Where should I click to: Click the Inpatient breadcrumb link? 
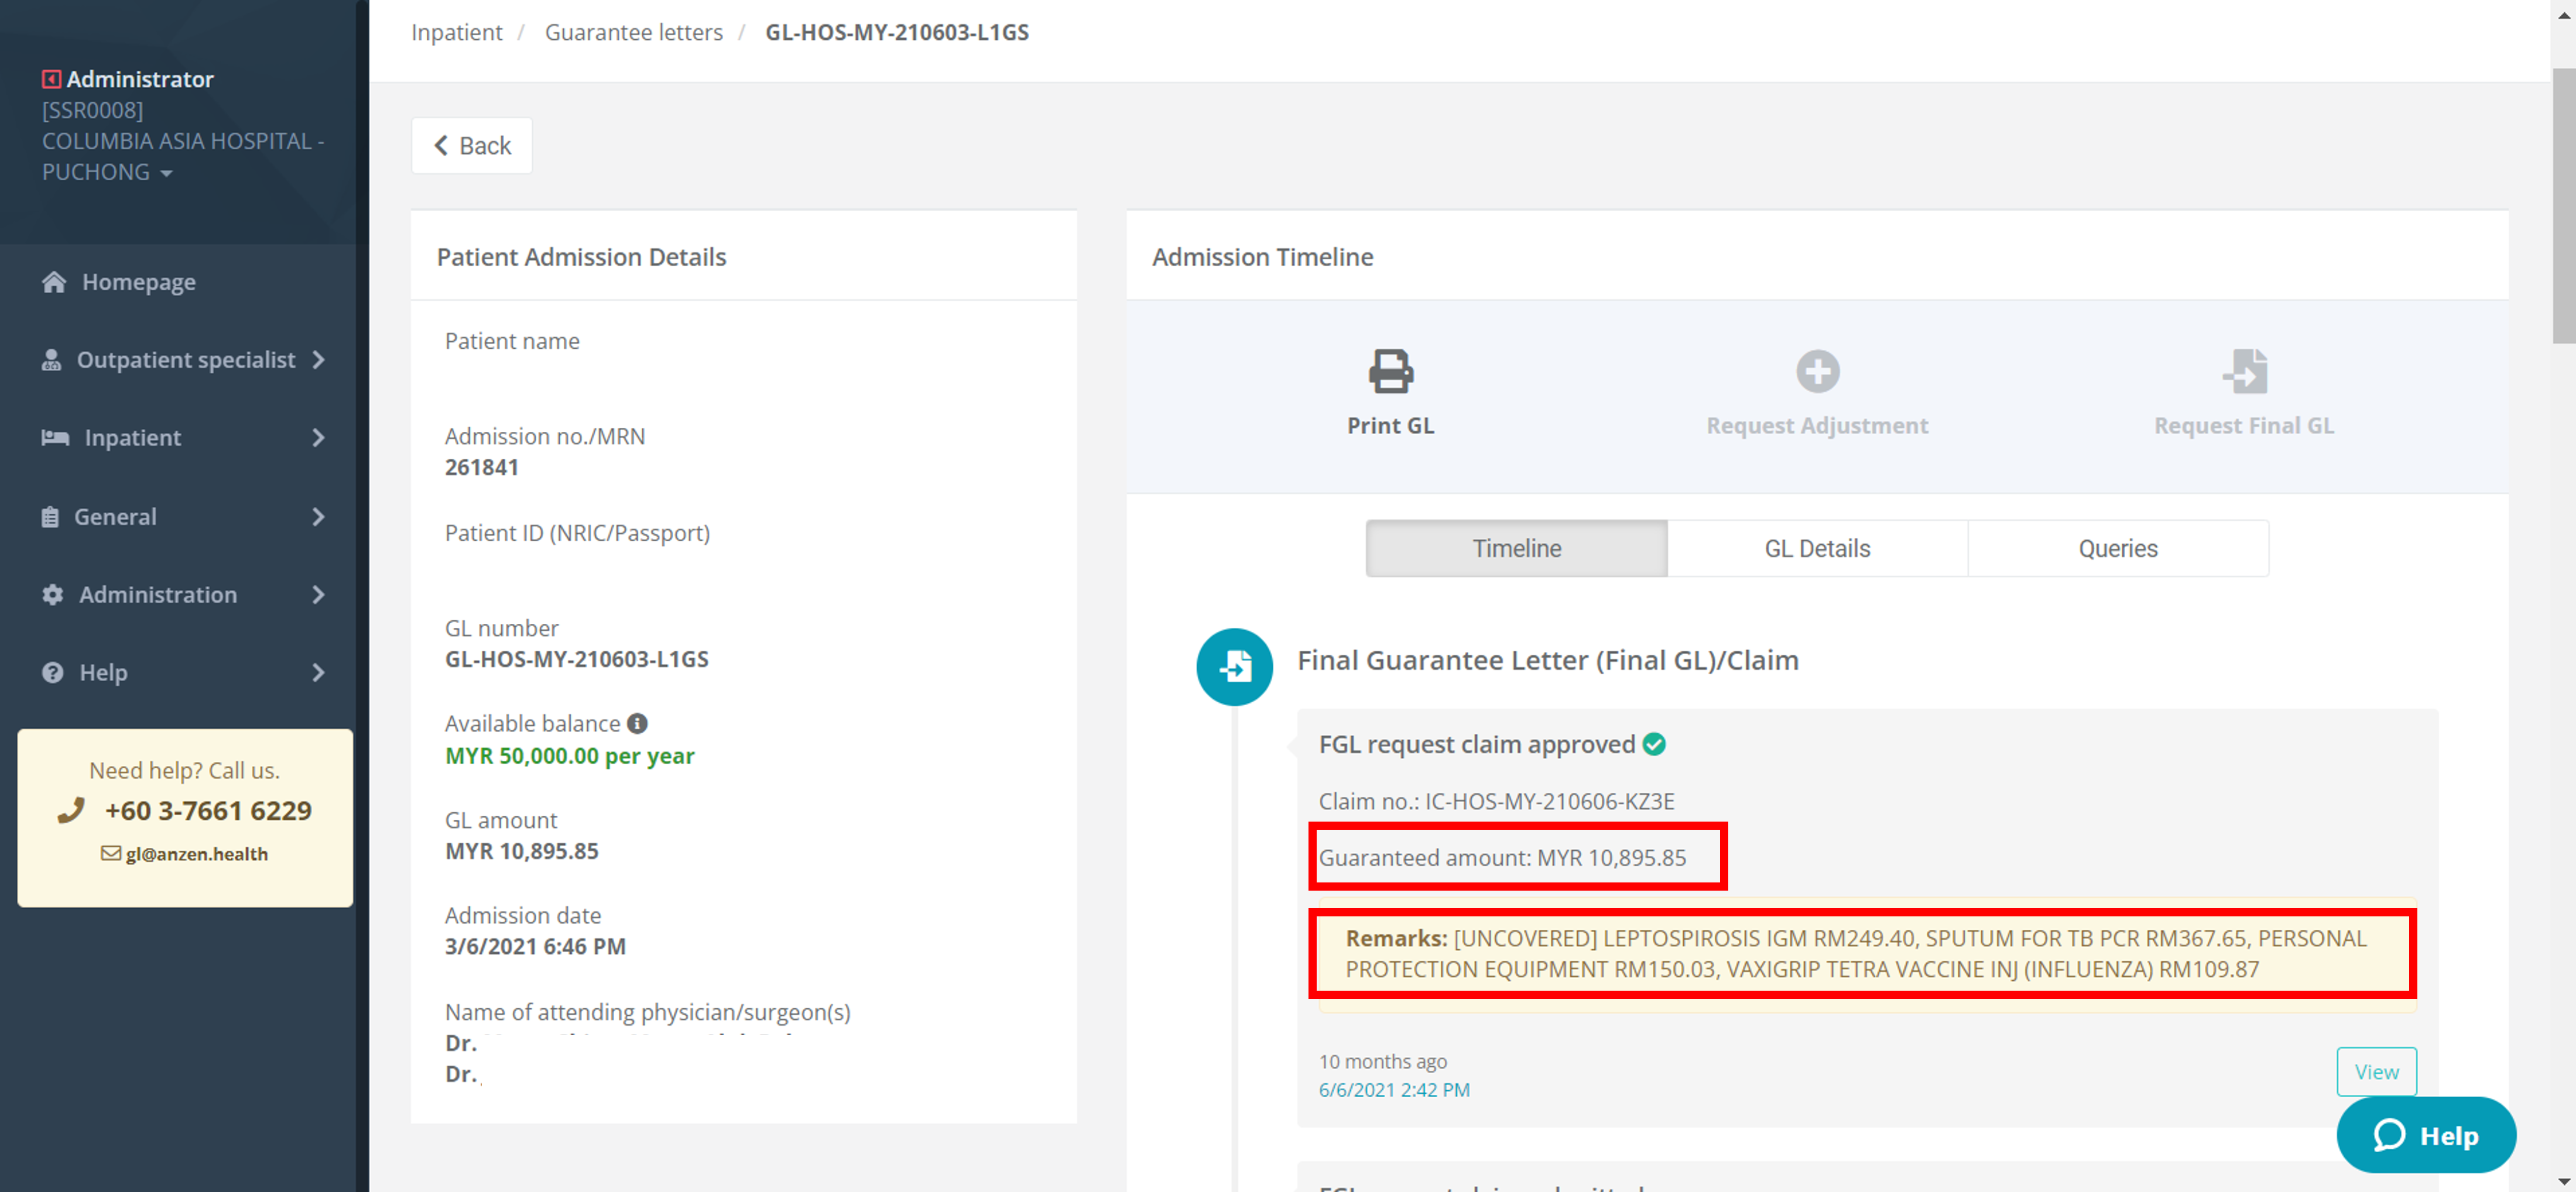click(x=457, y=32)
